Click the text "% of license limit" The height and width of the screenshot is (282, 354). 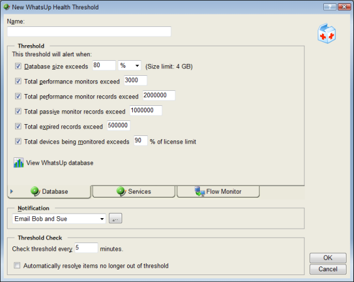tap(173, 142)
